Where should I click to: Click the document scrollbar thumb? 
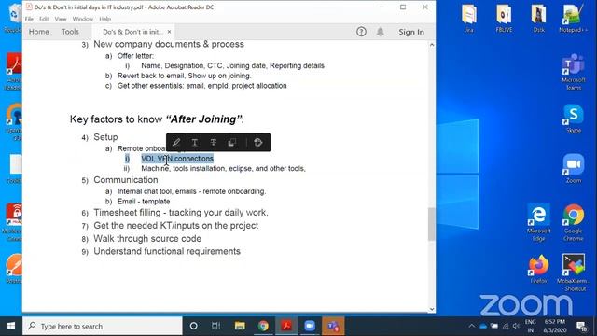click(x=431, y=224)
